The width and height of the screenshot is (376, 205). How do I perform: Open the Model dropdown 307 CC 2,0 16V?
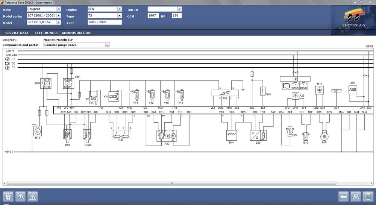[x=59, y=22]
